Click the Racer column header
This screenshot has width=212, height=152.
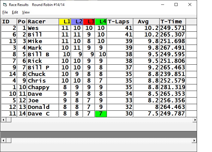coord(43,22)
